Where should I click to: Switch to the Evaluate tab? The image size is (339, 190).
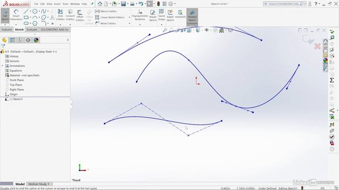[x=32, y=30]
